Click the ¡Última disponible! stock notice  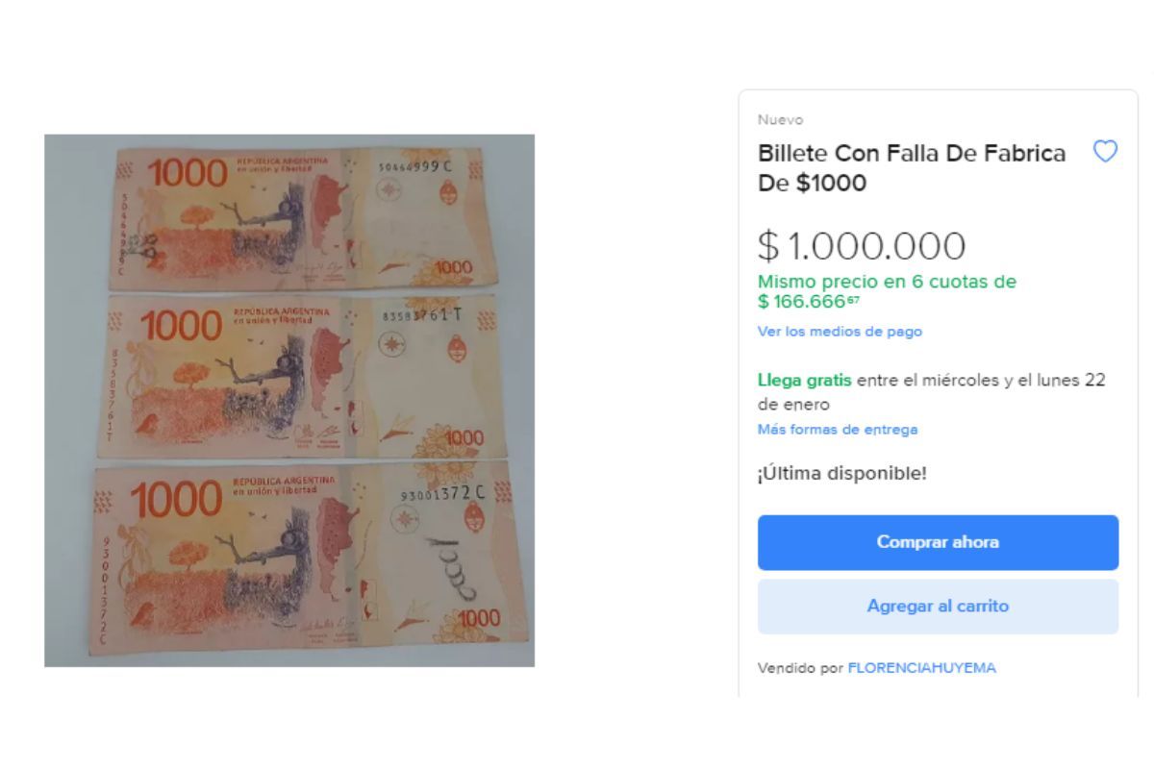842,474
